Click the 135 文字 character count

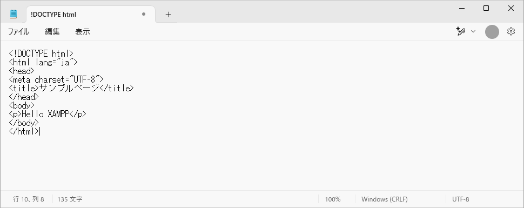70,199
